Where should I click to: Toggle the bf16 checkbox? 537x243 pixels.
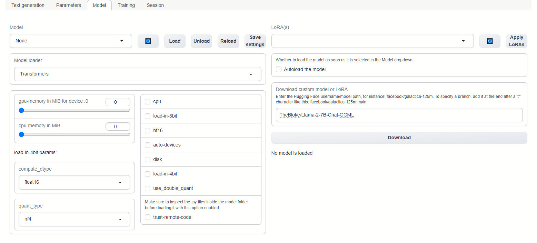pos(148,130)
